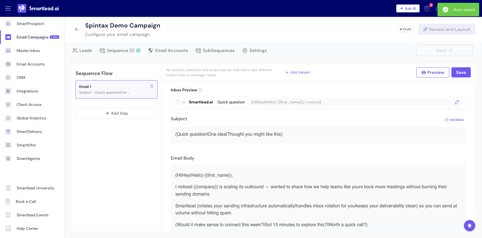Click the Integrations puzzle icon
Image resolution: width=482 pixels, height=238 pixels.
(8, 91)
